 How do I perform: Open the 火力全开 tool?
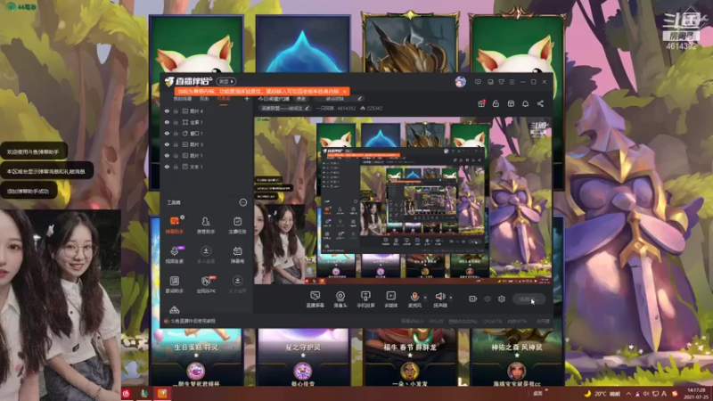[237, 284]
